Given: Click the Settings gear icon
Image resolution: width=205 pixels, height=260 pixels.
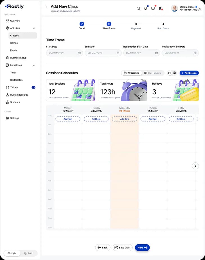Looking at the screenshot, I should coord(7,118).
